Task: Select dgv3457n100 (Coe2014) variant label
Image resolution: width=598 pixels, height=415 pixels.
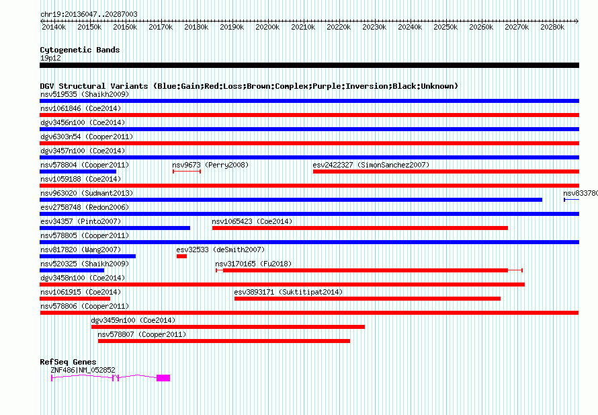Action: click(x=83, y=151)
